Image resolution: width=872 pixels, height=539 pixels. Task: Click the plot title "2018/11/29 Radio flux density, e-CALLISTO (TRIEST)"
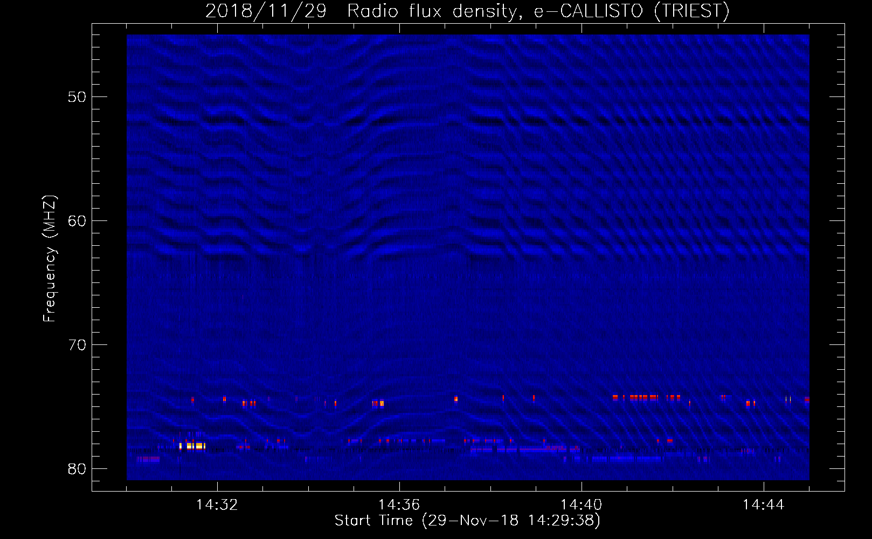tap(467, 11)
